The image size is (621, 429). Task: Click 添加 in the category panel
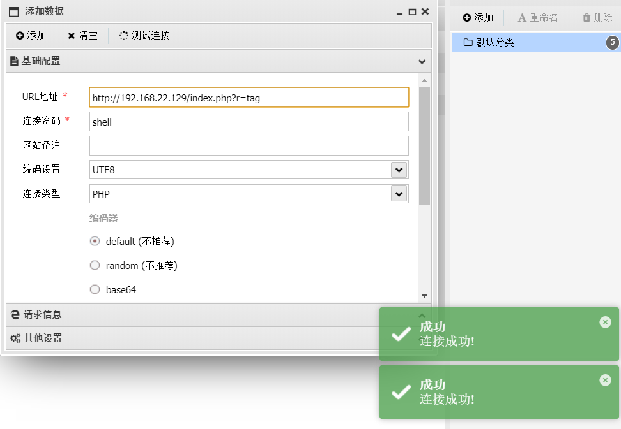(478, 18)
